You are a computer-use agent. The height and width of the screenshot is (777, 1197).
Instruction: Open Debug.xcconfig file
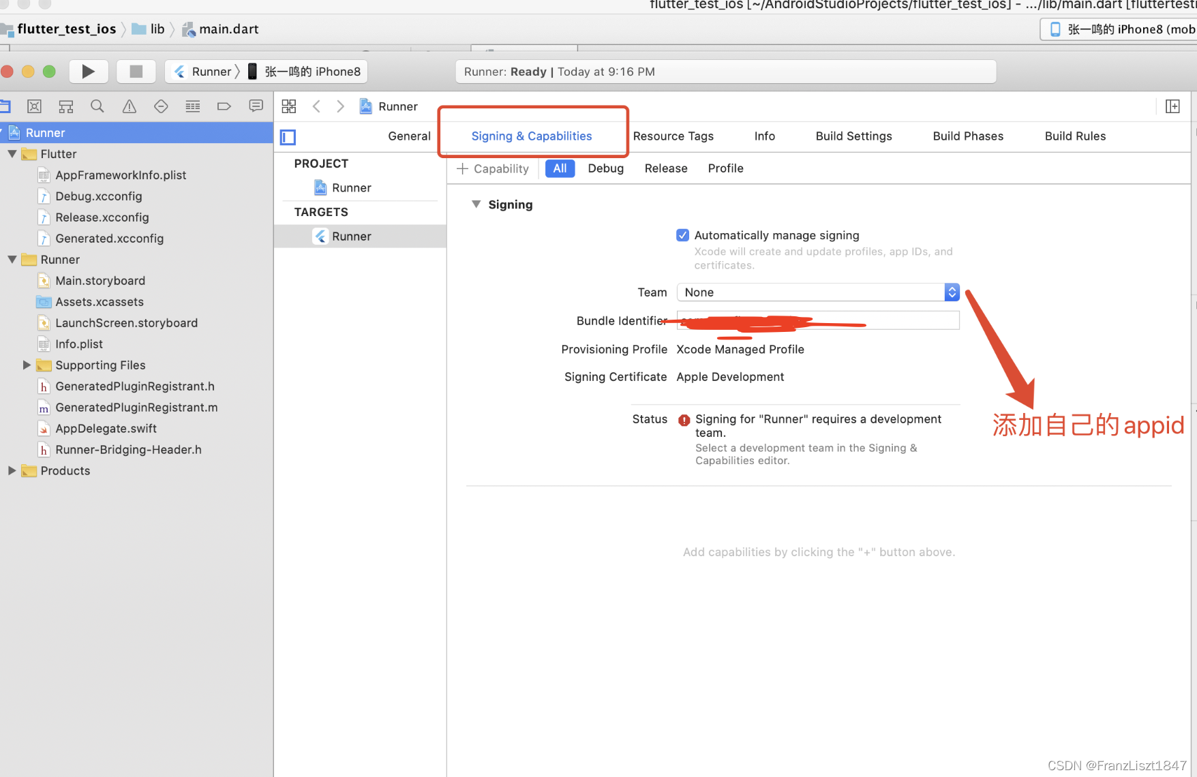click(99, 196)
